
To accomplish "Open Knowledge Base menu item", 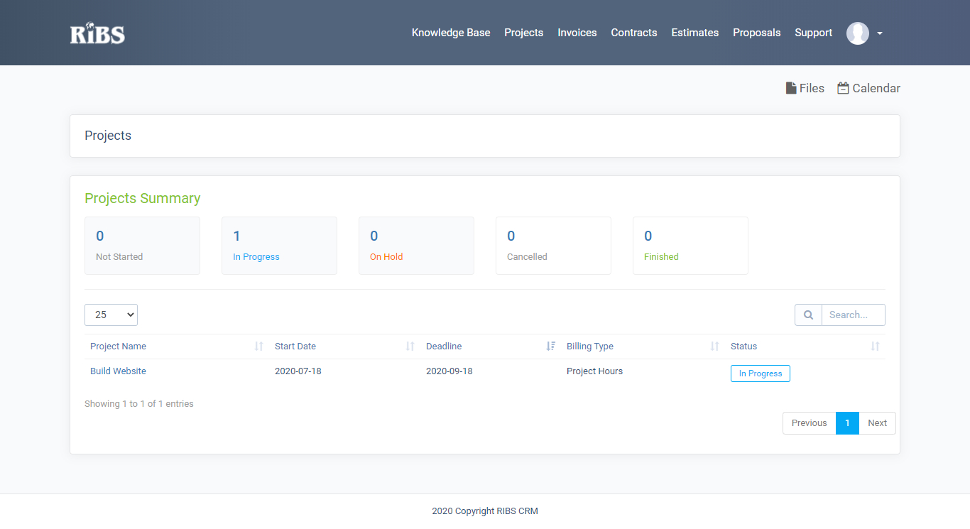I will tap(451, 33).
